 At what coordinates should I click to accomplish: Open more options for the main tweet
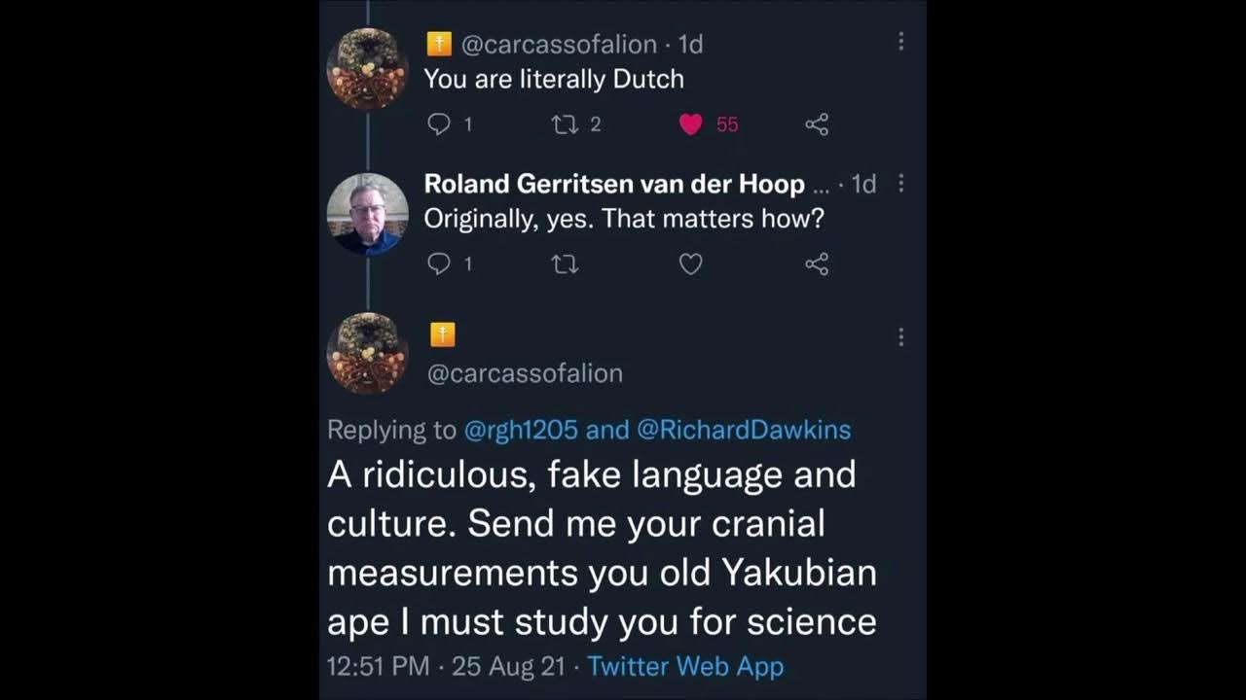click(900, 337)
